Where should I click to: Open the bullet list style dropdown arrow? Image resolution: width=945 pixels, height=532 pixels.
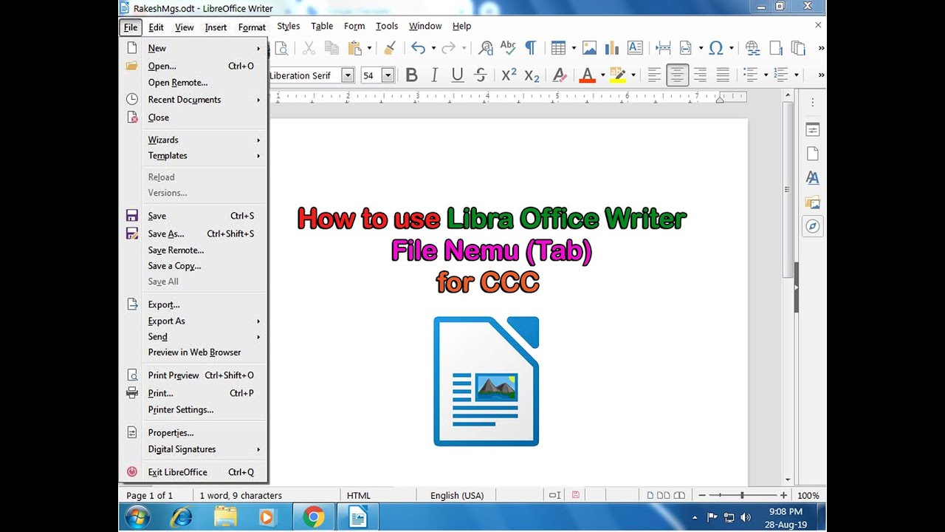[765, 75]
